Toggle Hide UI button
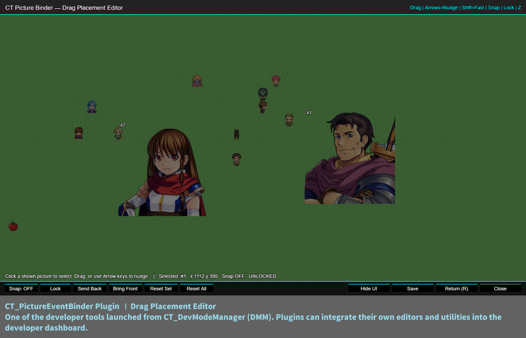 coord(369,289)
